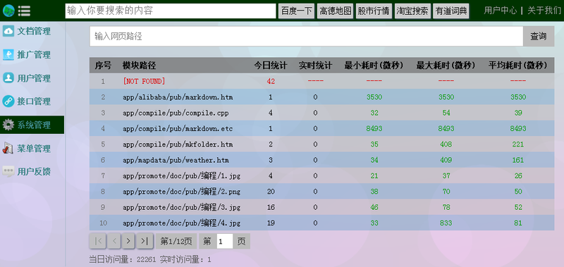
Task: Focus the 输入网页路径 input field
Action: click(307, 37)
